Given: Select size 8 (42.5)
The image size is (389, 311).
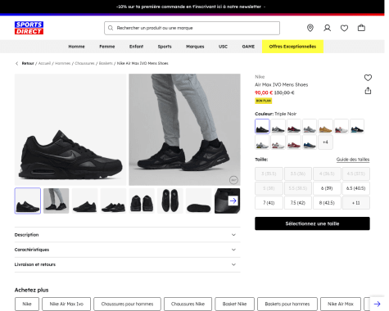Looking at the screenshot, I should click(x=327, y=203).
